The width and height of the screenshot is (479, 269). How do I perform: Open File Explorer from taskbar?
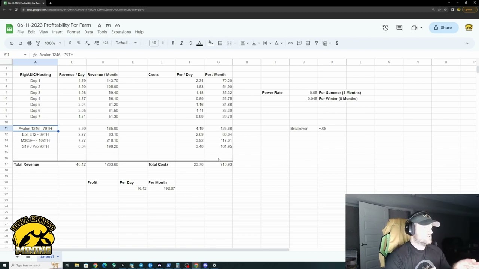(x=77, y=265)
